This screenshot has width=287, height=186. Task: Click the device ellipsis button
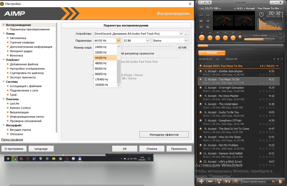pos(186,34)
